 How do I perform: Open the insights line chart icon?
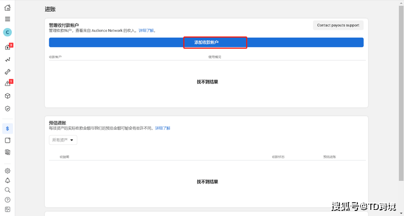[7, 59]
